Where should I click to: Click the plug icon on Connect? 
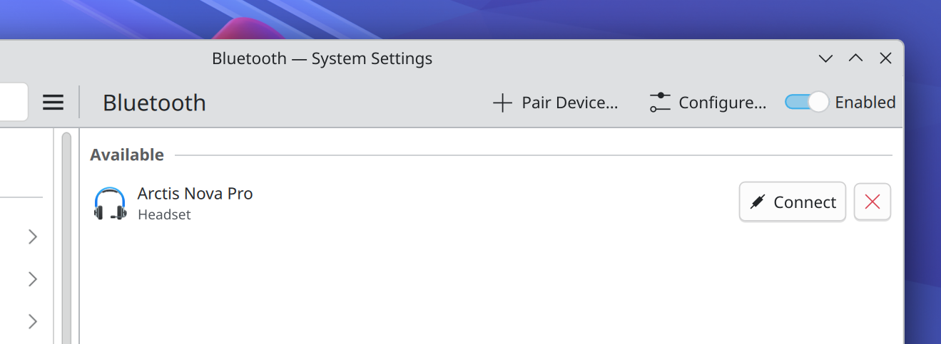coord(758,202)
